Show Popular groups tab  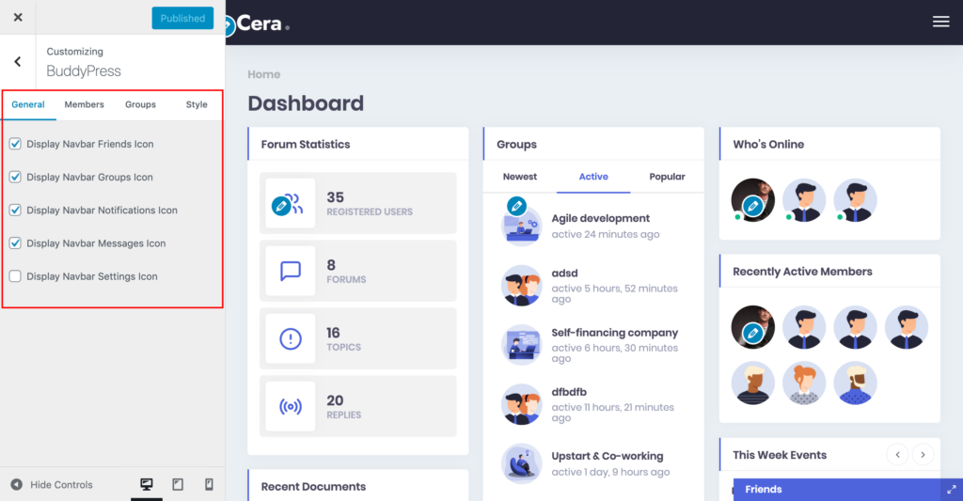(x=667, y=177)
